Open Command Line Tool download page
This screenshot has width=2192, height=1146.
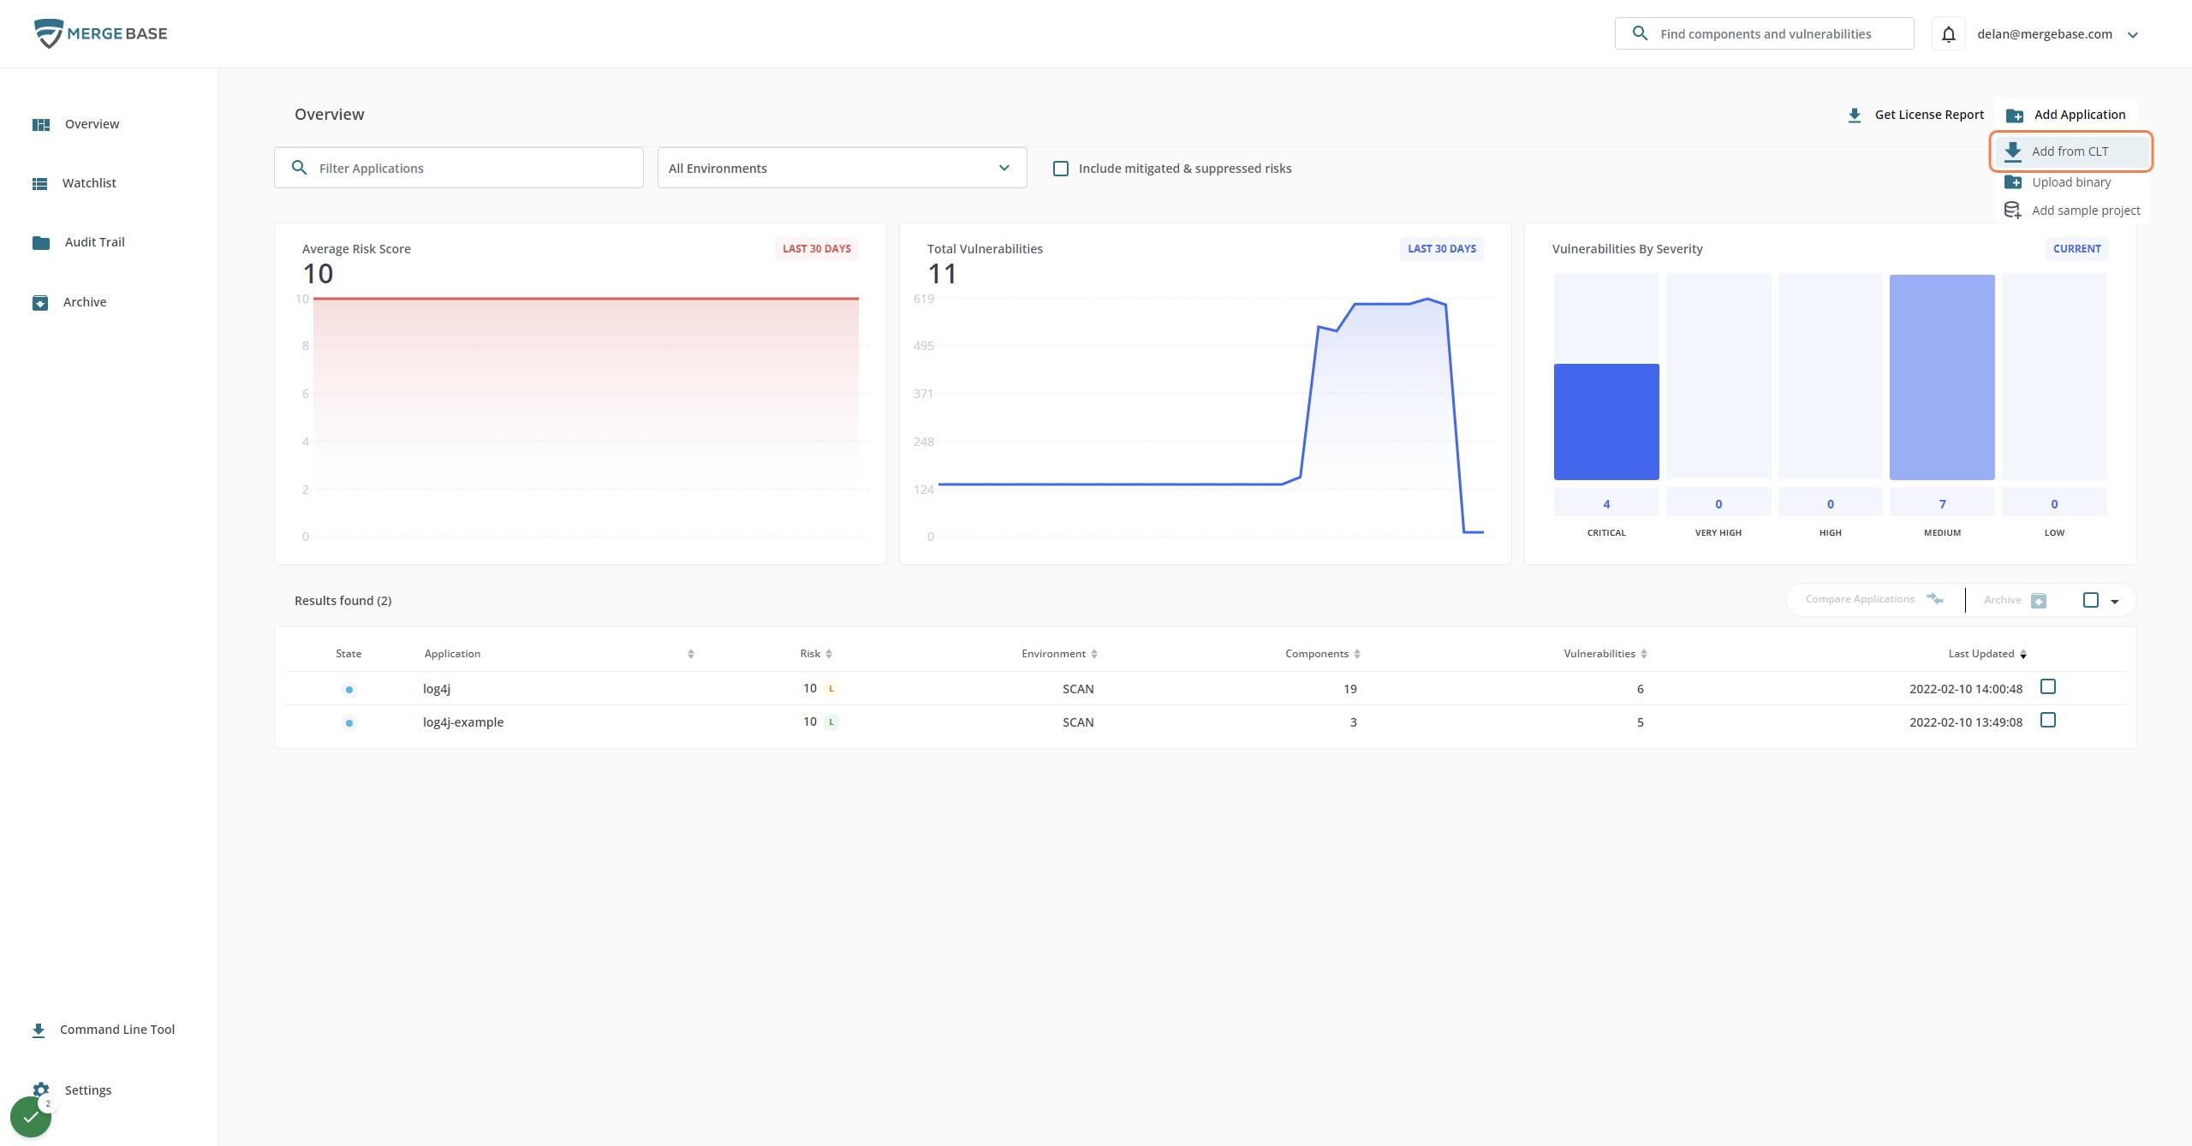coord(104,1030)
